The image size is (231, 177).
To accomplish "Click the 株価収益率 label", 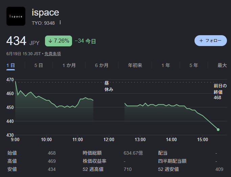I will 94,161.
